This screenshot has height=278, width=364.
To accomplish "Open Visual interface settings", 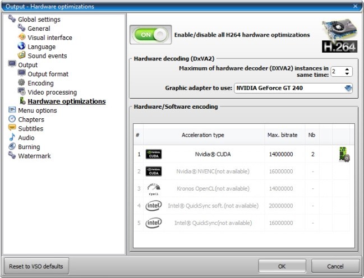I will point(49,38).
